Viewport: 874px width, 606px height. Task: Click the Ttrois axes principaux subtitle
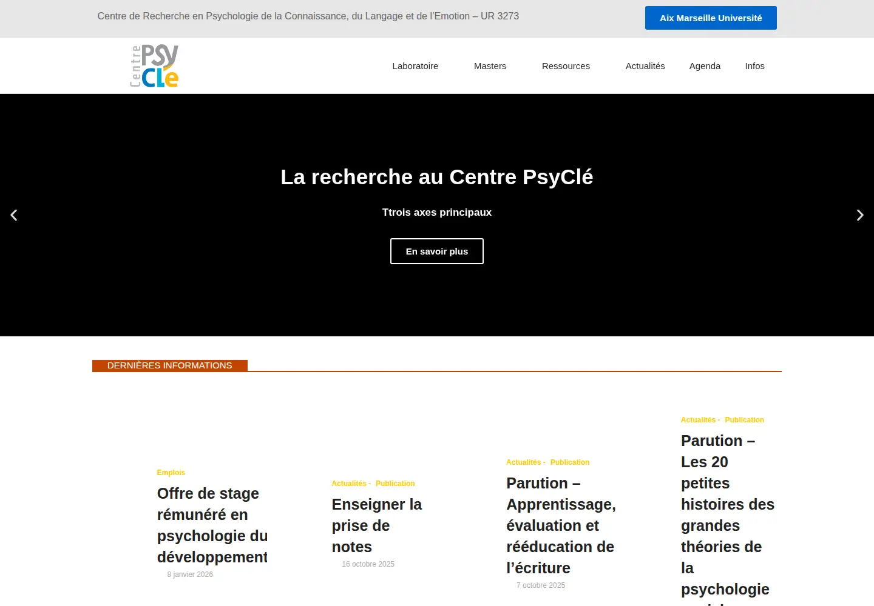(437, 212)
